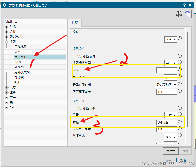Screen dimensions: 196x167
Task: Click the dialog help question mark
Action: pyautogui.click(x=185, y=5)
